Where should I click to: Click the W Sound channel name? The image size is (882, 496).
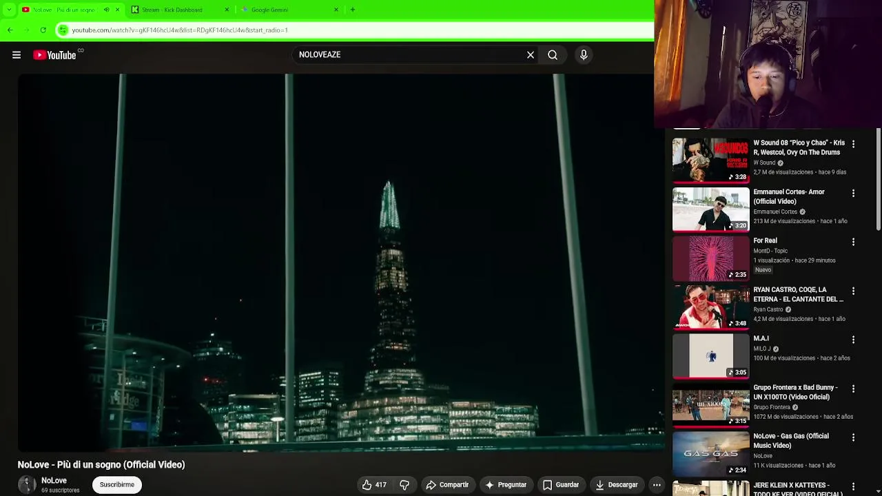(764, 163)
